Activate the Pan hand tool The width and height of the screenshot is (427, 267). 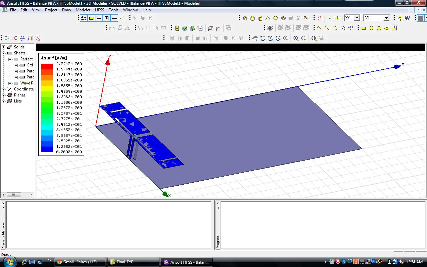tap(255, 38)
